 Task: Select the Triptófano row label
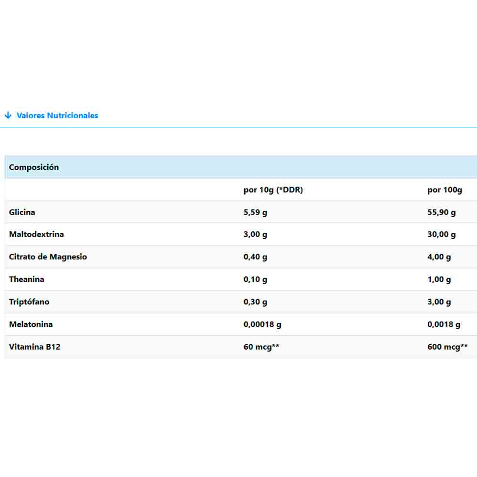click(x=29, y=301)
